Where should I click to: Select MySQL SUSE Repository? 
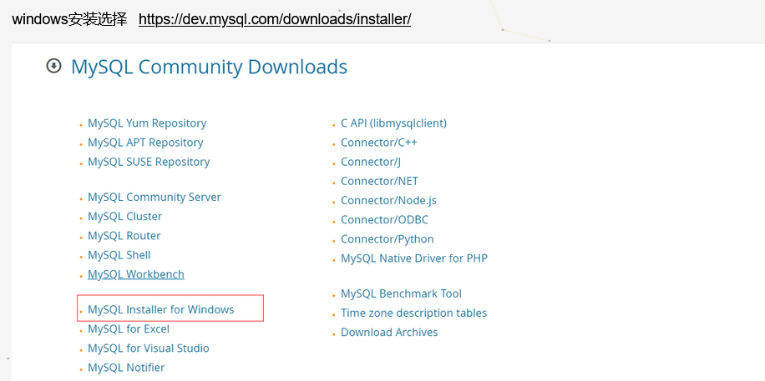click(x=149, y=162)
